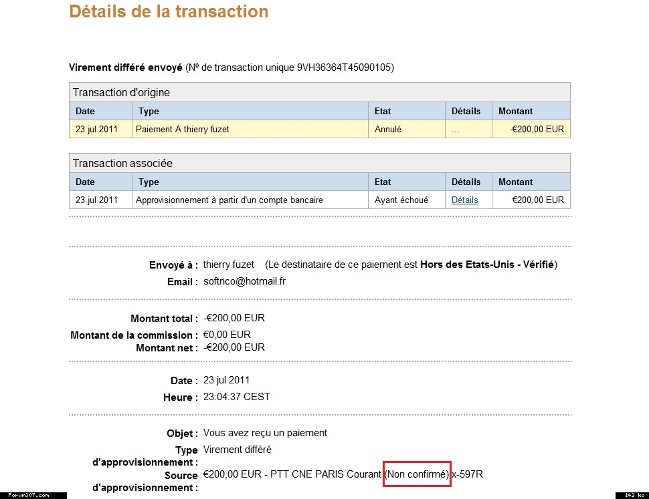Click the email softnco@hotmail.fr
Image resolution: width=649 pixels, height=499 pixels.
pos(244,281)
